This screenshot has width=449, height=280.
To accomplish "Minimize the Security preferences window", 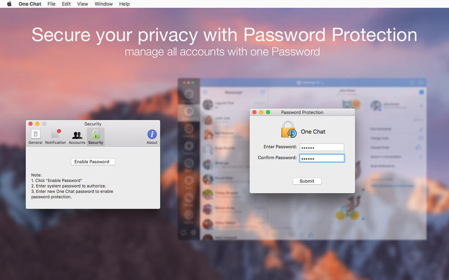I will [x=37, y=124].
